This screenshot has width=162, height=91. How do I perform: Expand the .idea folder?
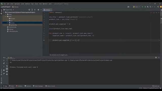click(6, 14)
